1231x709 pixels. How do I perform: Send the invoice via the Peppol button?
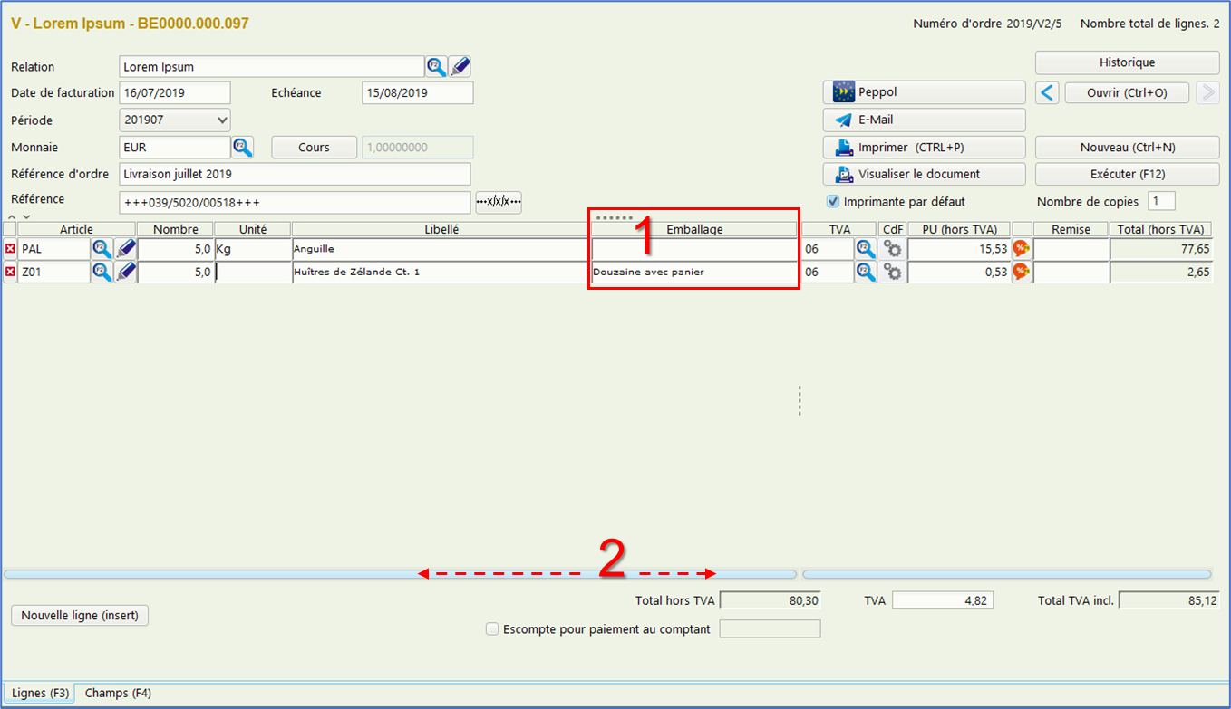coord(924,92)
